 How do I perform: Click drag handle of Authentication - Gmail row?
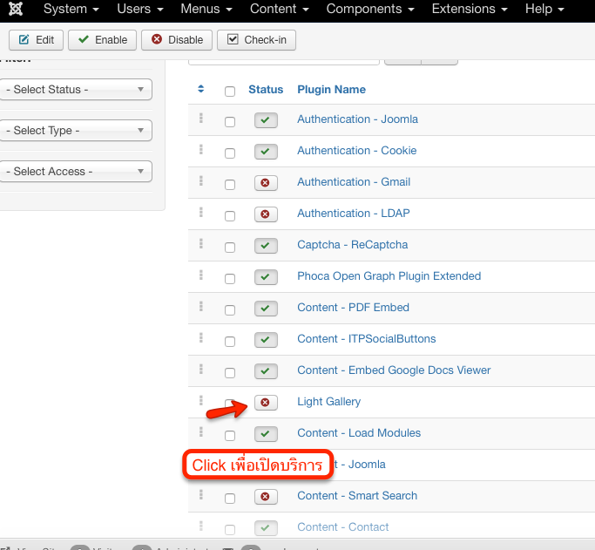coord(201,181)
